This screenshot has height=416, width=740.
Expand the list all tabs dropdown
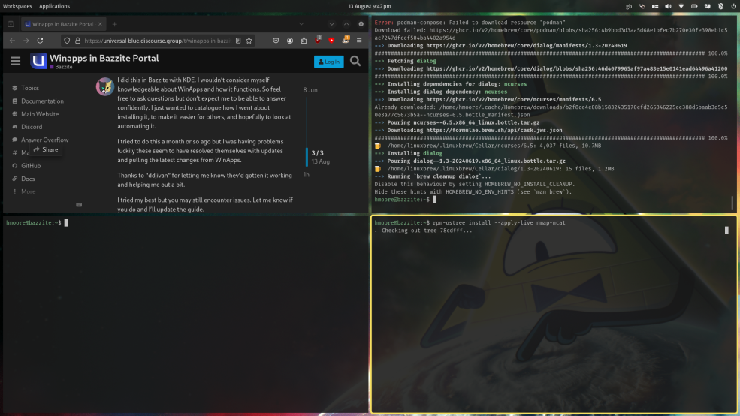tap(301, 24)
